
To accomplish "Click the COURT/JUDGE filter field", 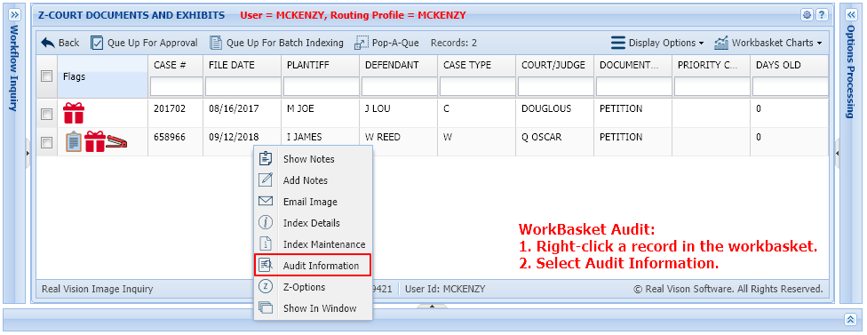I will tap(556, 87).
